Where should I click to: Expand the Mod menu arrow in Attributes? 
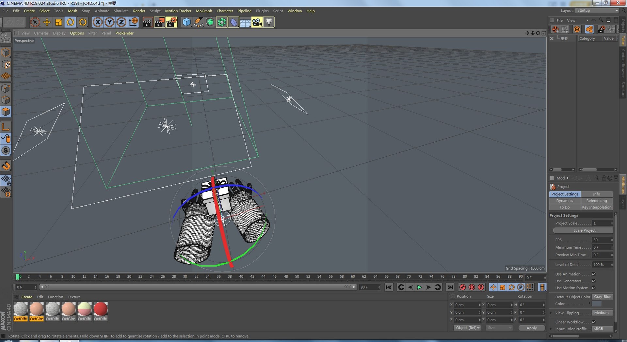click(568, 178)
